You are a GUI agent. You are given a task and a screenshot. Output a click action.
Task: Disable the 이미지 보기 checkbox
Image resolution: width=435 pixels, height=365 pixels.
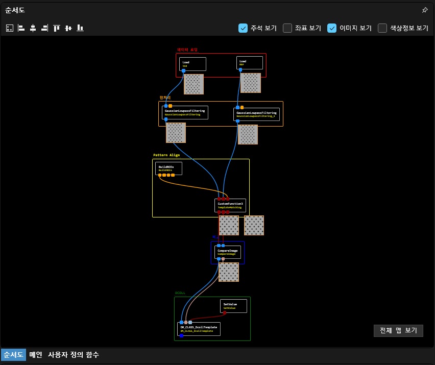[332, 28]
